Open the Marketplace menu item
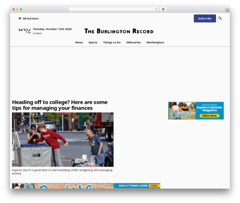This screenshot has height=203, width=240. (156, 42)
